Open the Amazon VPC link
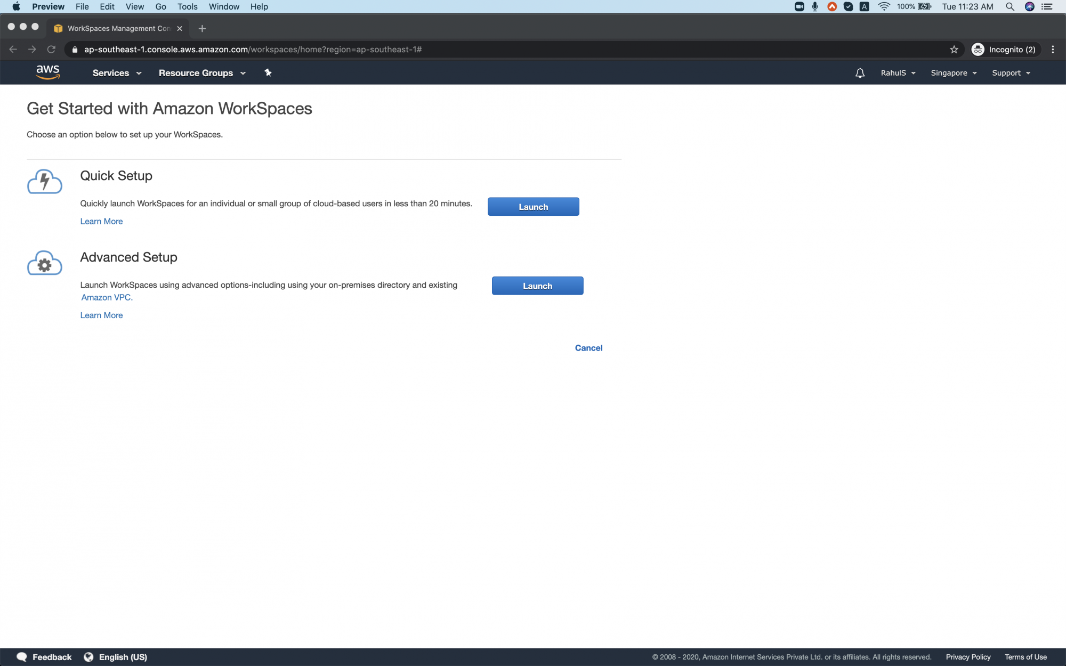This screenshot has width=1066, height=666. pyautogui.click(x=107, y=297)
